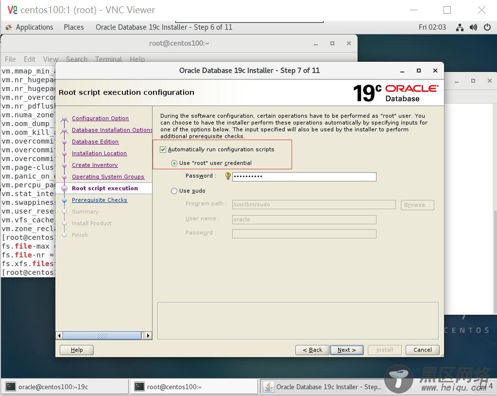
Task: Click the Root script execution step bullet
Action: click(64, 188)
